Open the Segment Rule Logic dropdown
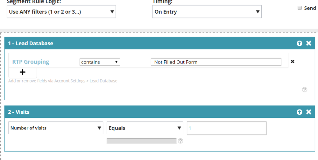Screen dimensions: 318x160 (61, 12)
